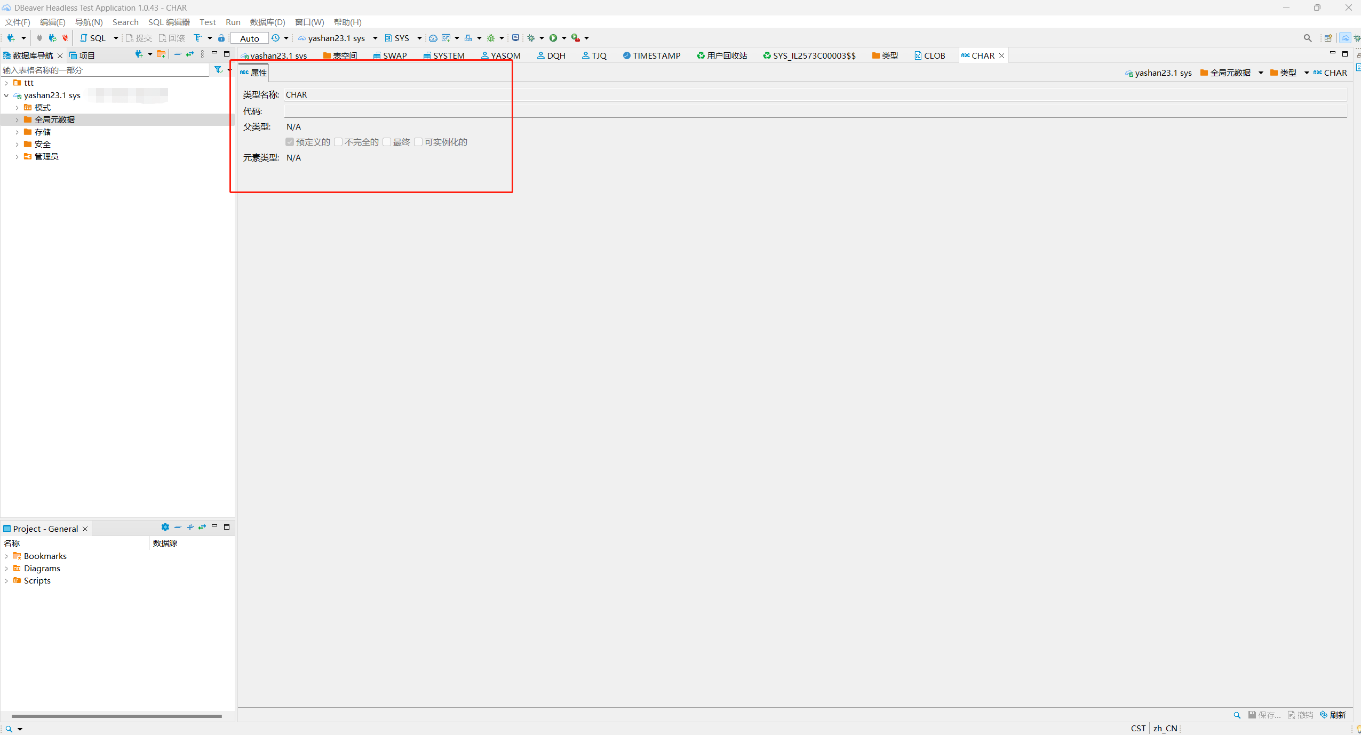The width and height of the screenshot is (1361, 735).
Task: Click the run-with-stop external tools icon
Action: 576,38
